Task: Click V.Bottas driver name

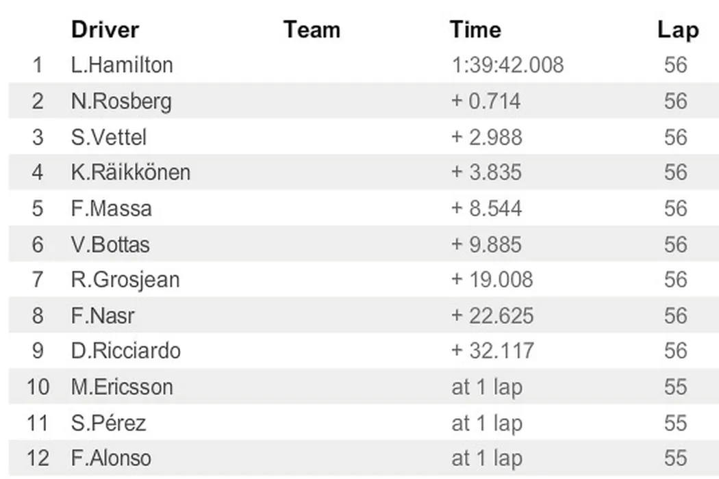Action: 110,244
